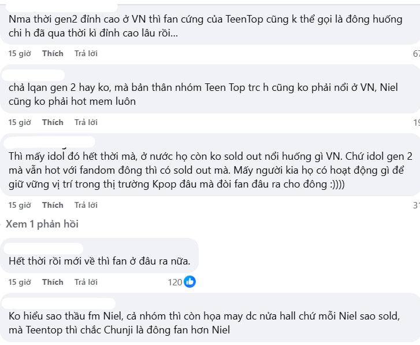Click the blue like reaction icon beside 120
Viewport: 420px width, 345px height.
tap(189, 282)
